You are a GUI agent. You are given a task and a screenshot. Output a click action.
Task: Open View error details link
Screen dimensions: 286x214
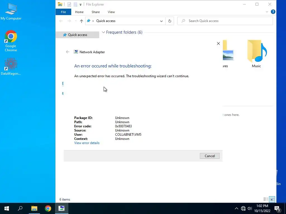pyautogui.click(x=87, y=143)
